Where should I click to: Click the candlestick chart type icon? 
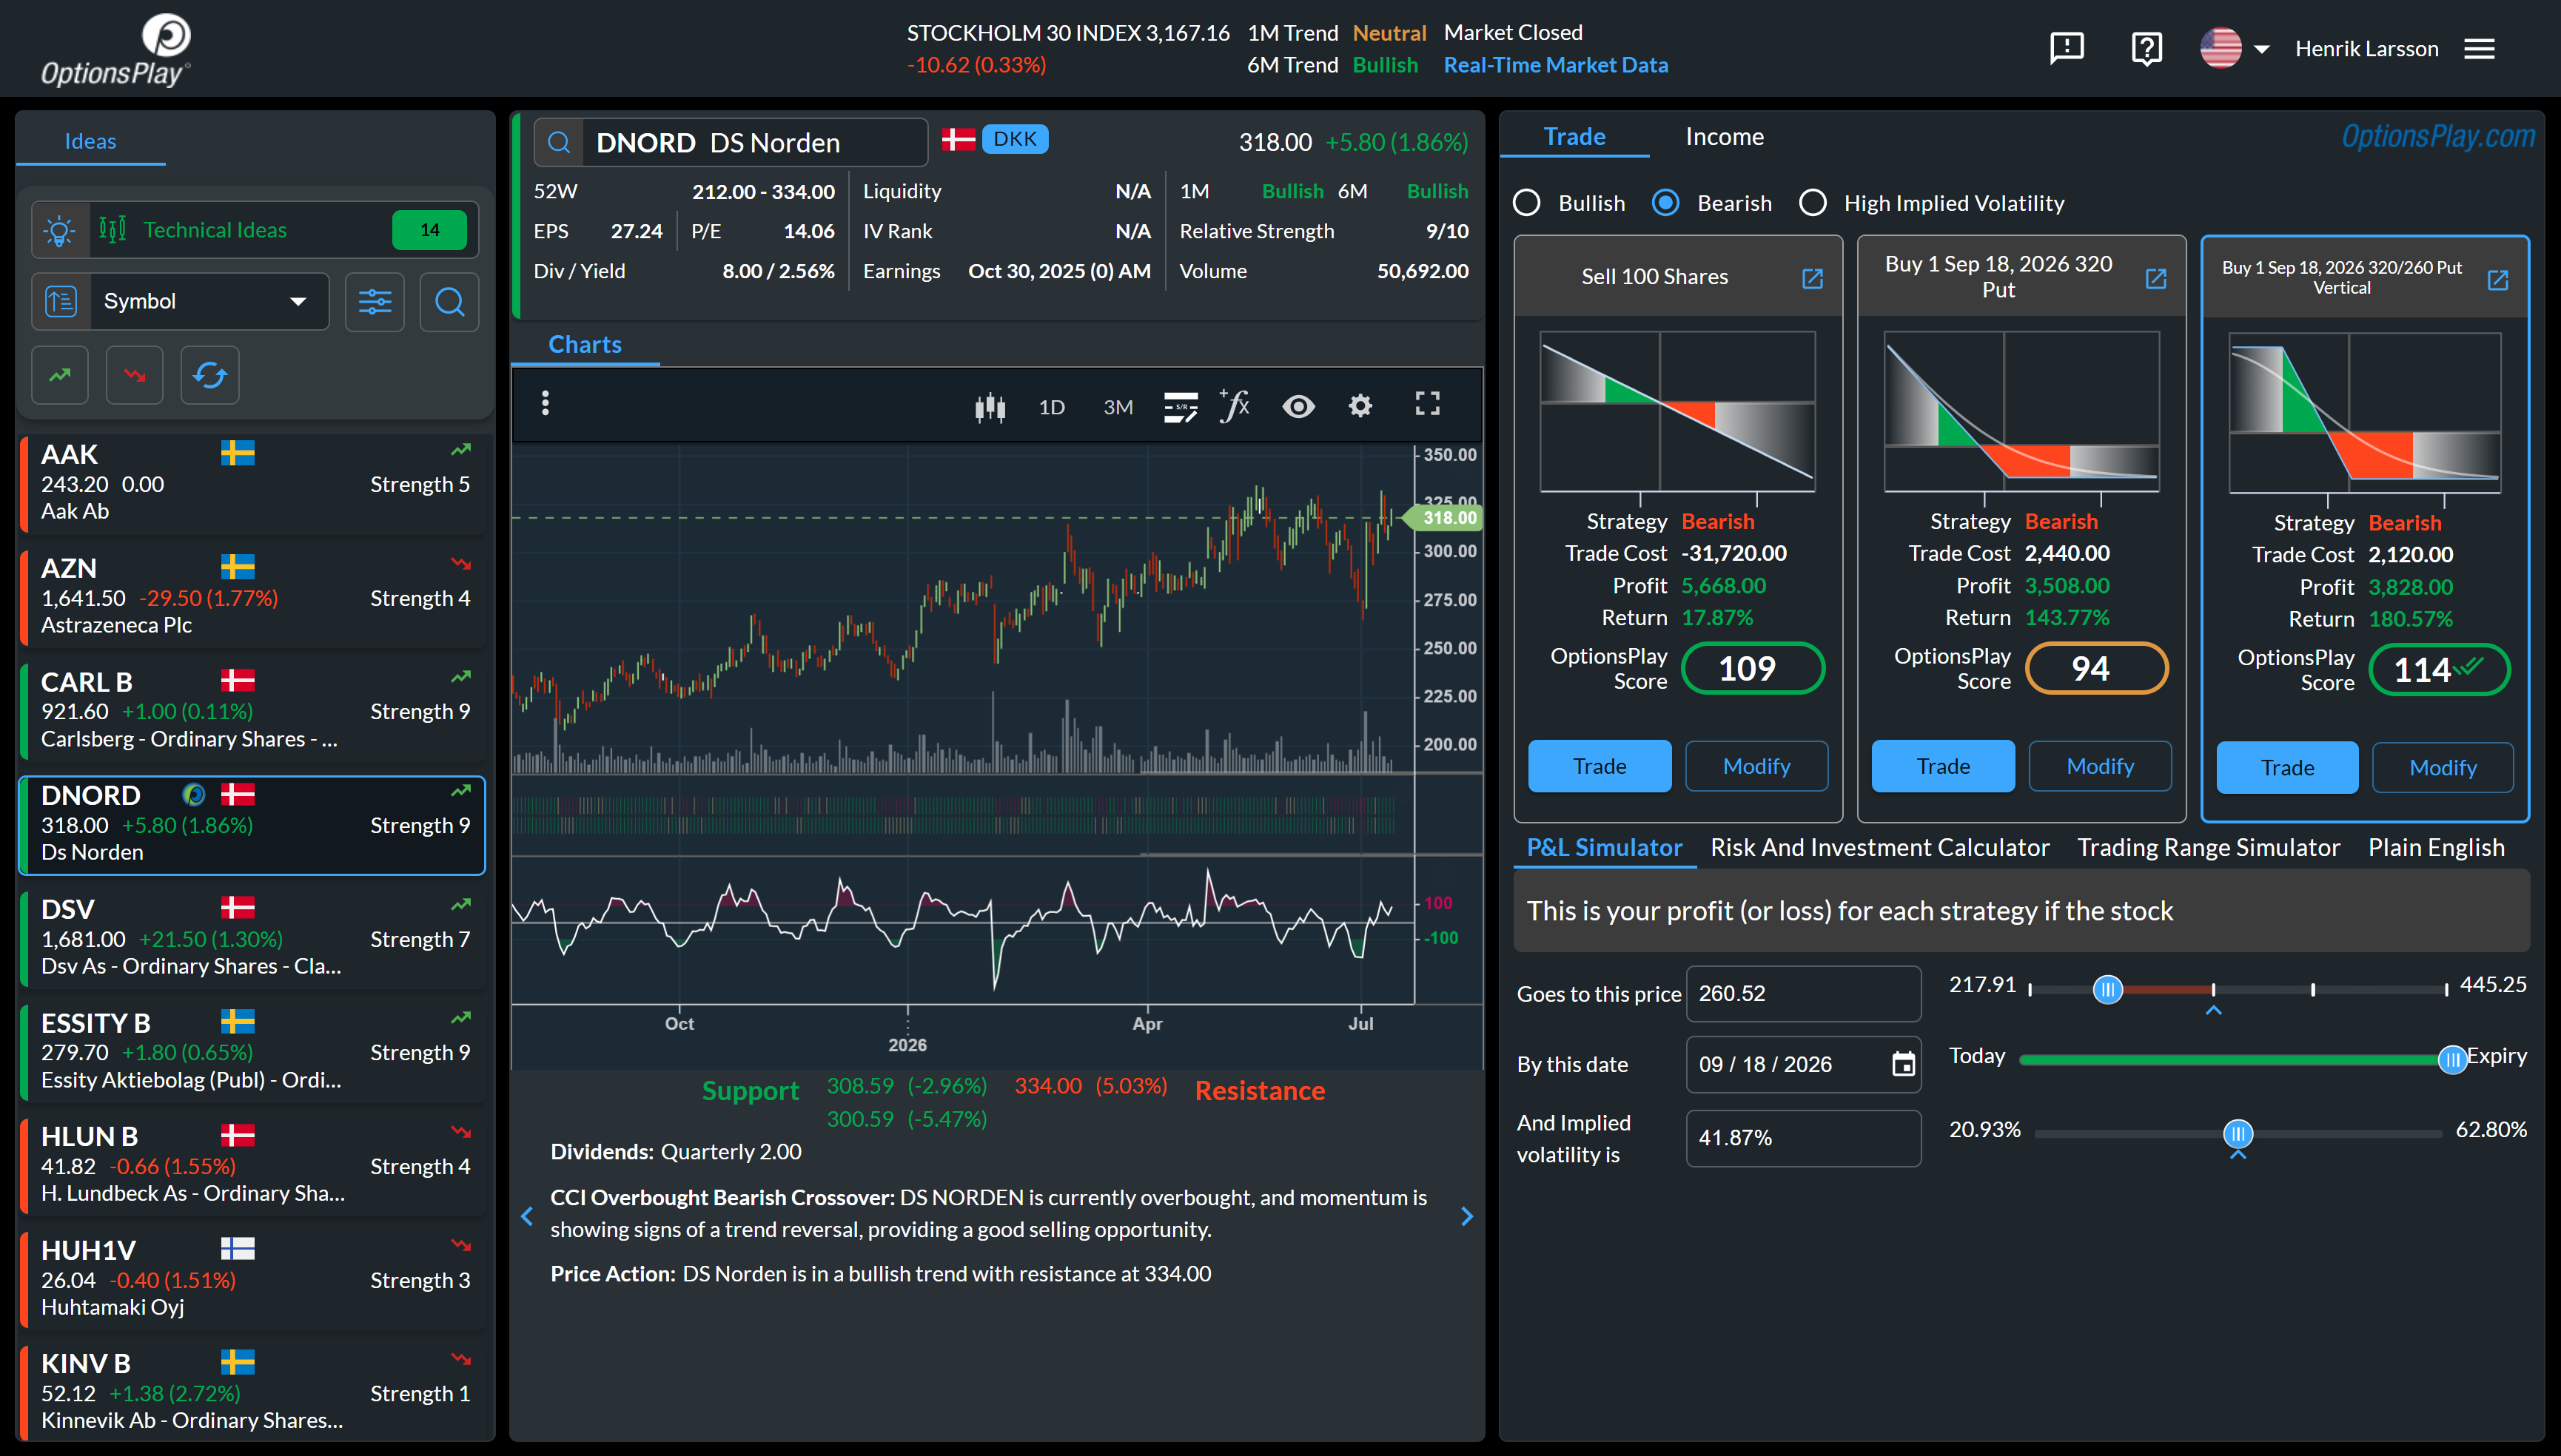coord(990,407)
